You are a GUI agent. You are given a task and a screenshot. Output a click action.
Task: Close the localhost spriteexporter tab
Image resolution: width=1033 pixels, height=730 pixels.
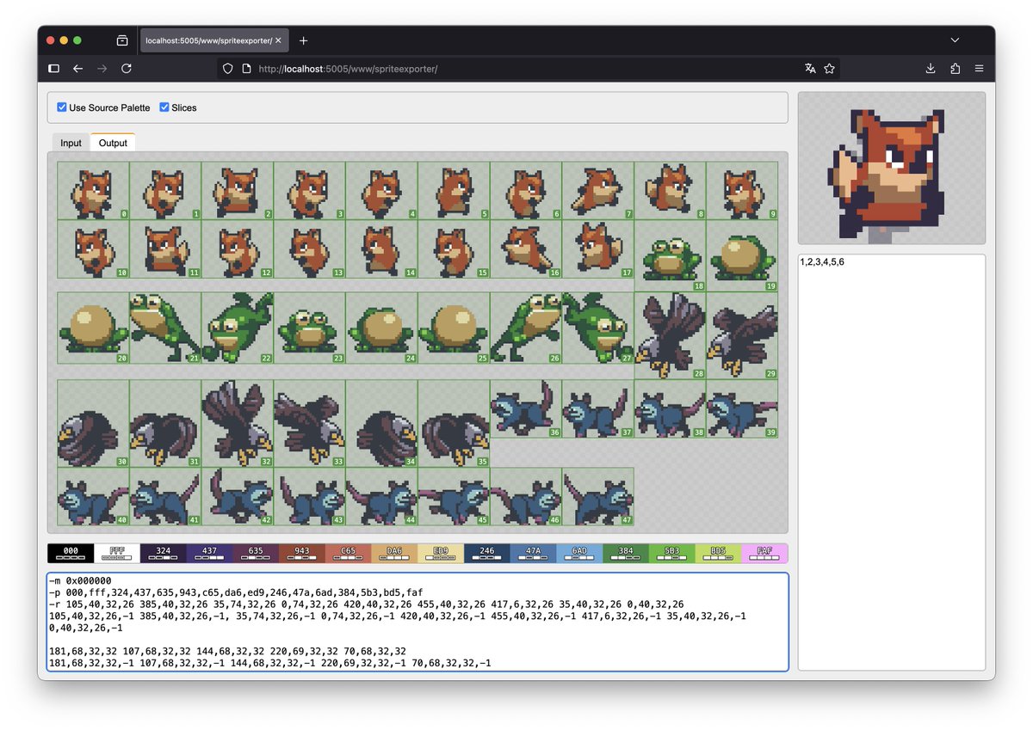point(278,40)
